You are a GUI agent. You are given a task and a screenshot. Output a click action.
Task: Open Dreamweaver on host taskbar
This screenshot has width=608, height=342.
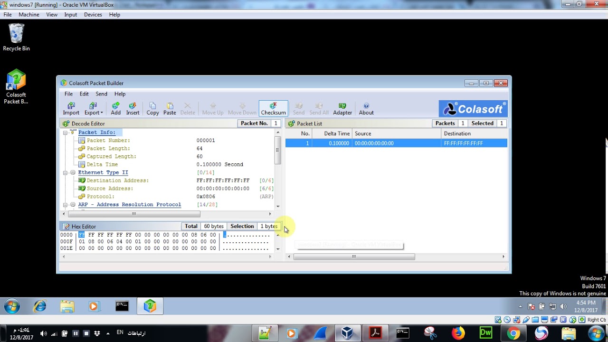point(485,333)
